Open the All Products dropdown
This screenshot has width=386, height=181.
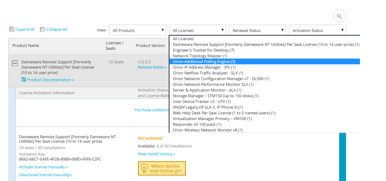138,30
